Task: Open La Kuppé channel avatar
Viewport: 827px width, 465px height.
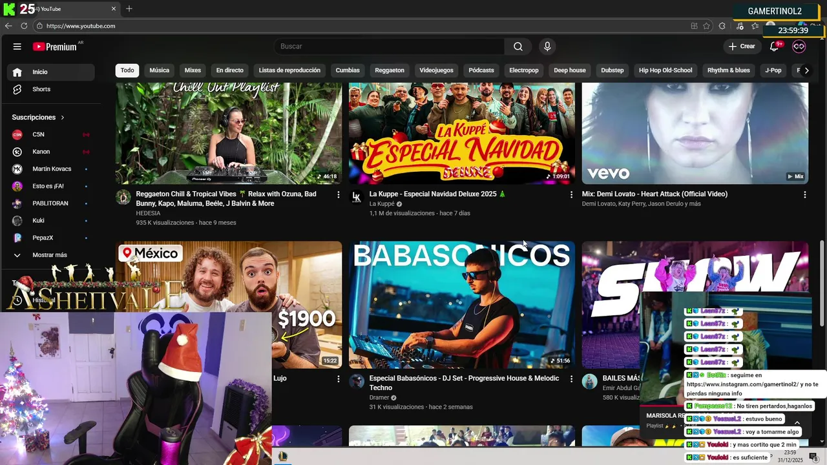Action: pos(357,197)
